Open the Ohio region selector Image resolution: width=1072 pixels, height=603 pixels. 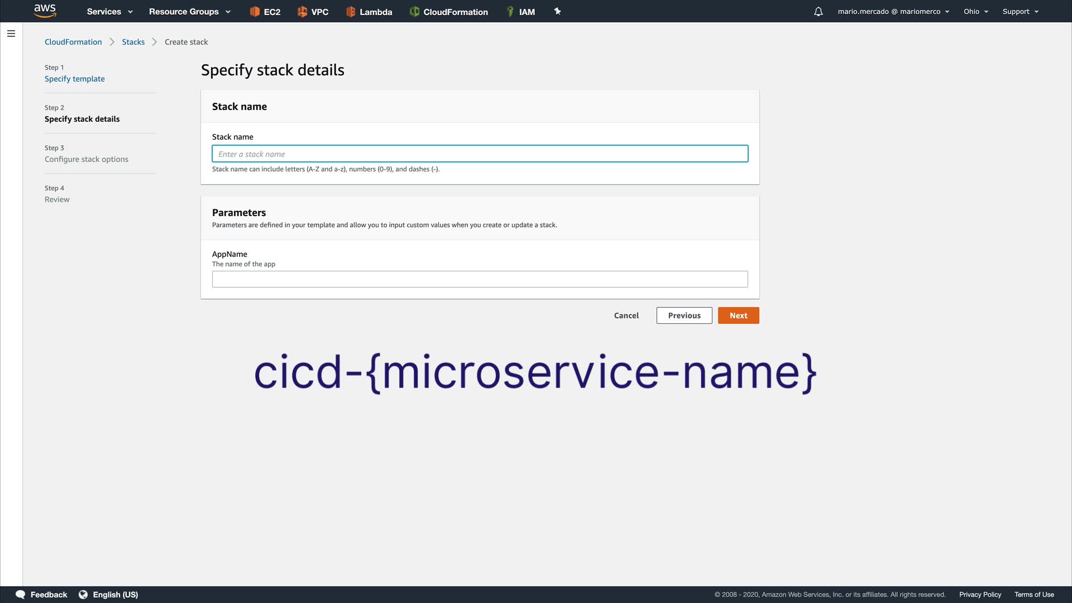[975, 12]
